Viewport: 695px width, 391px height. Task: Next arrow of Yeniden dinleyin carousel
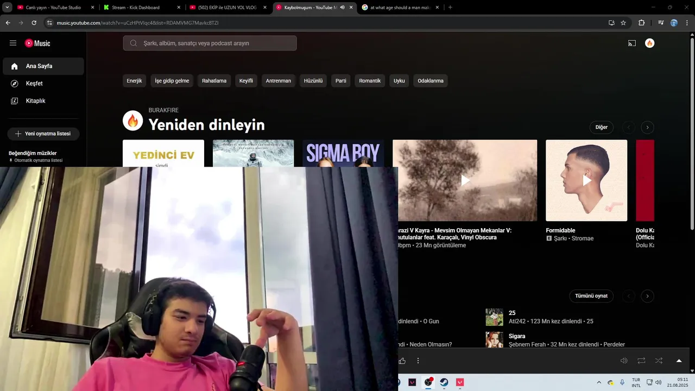(647, 128)
